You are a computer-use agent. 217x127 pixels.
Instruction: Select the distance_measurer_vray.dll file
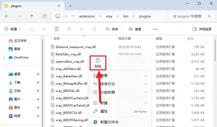pos(75,47)
